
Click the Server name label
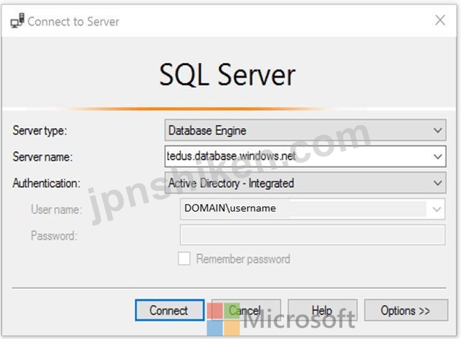43,157
